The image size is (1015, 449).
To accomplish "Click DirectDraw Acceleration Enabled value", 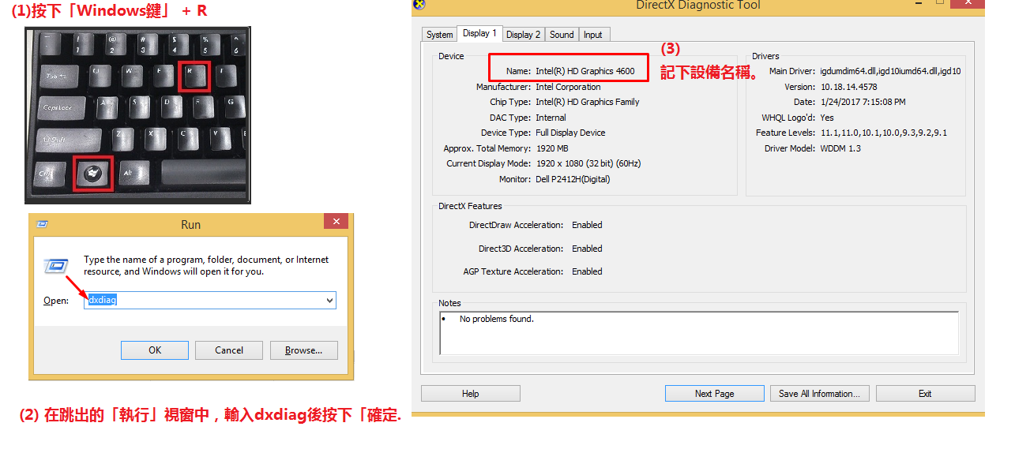I will (587, 225).
